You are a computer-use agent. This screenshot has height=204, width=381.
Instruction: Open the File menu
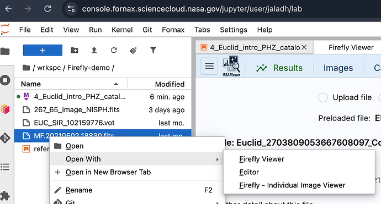pyautogui.click(x=25, y=30)
